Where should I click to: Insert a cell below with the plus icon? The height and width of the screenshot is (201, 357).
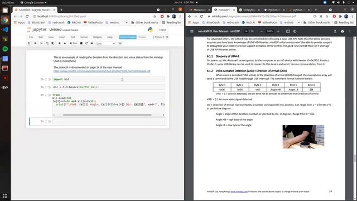point(35,44)
